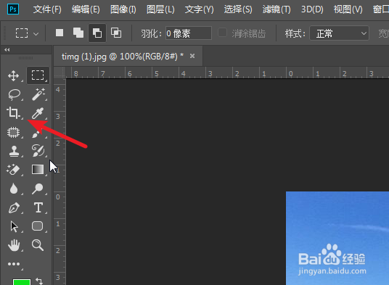Toggle the 消除锯齿 anti-alias checkbox
The height and width of the screenshot is (285, 389).
click(x=222, y=33)
